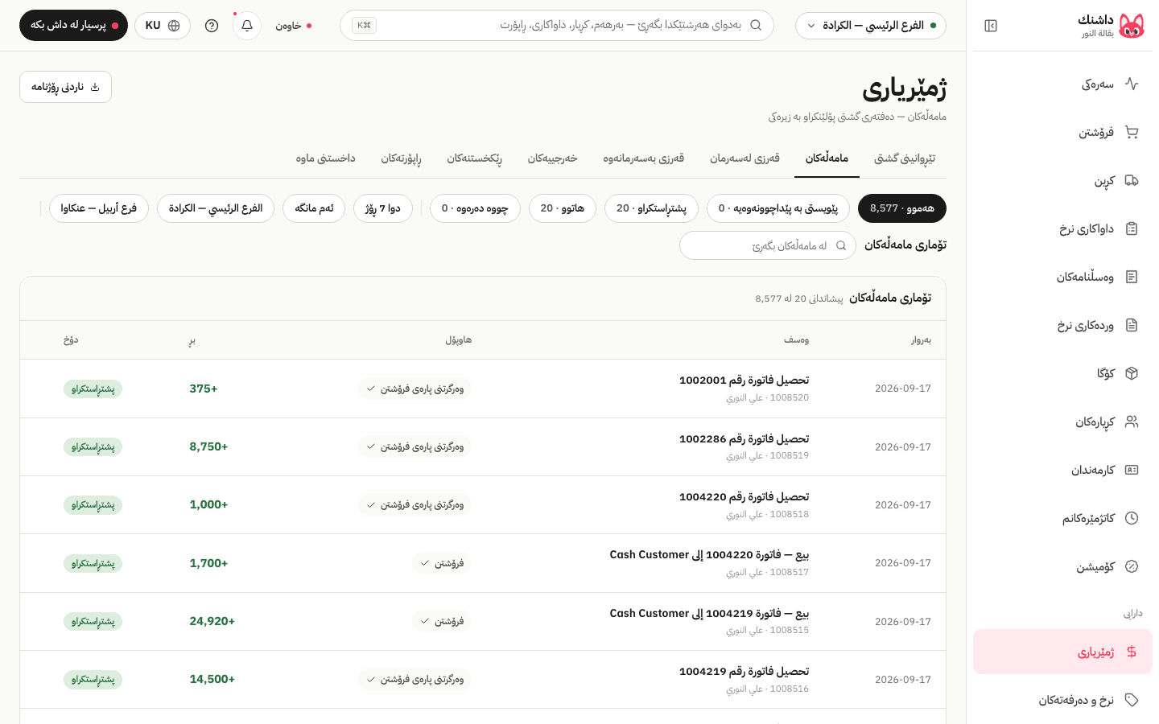Filter by دوا 7 ڕۆژ chip
This screenshot has height=724, width=1159.
click(x=383, y=208)
